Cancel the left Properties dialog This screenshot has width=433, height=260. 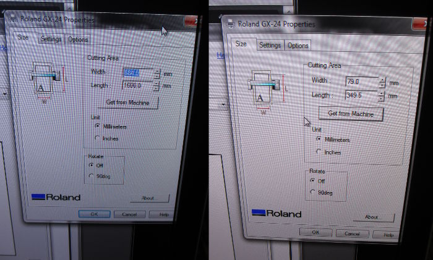129,214
